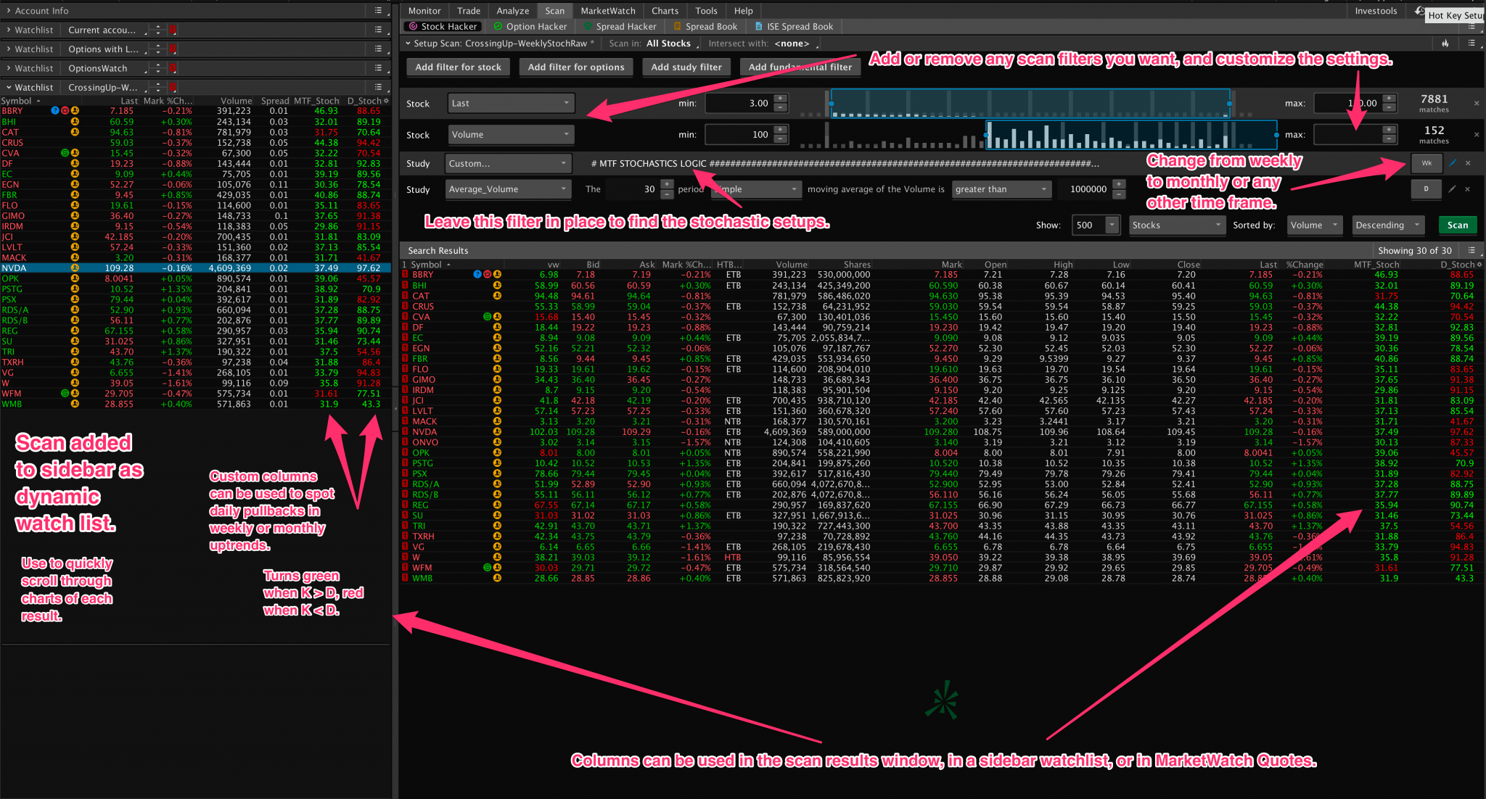Toggle the Wk aggregation period button
This screenshot has height=799, width=1486.
pyautogui.click(x=1427, y=163)
